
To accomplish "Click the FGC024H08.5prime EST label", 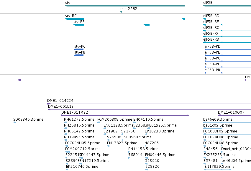I will [x=221, y=143].
